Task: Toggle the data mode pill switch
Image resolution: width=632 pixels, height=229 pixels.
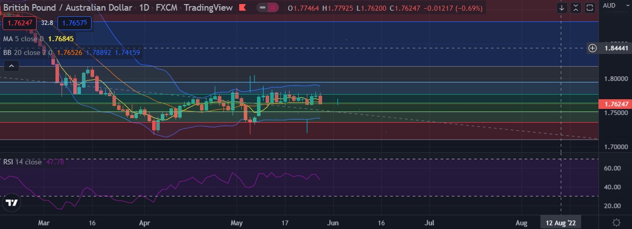Action: click(268, 8)
